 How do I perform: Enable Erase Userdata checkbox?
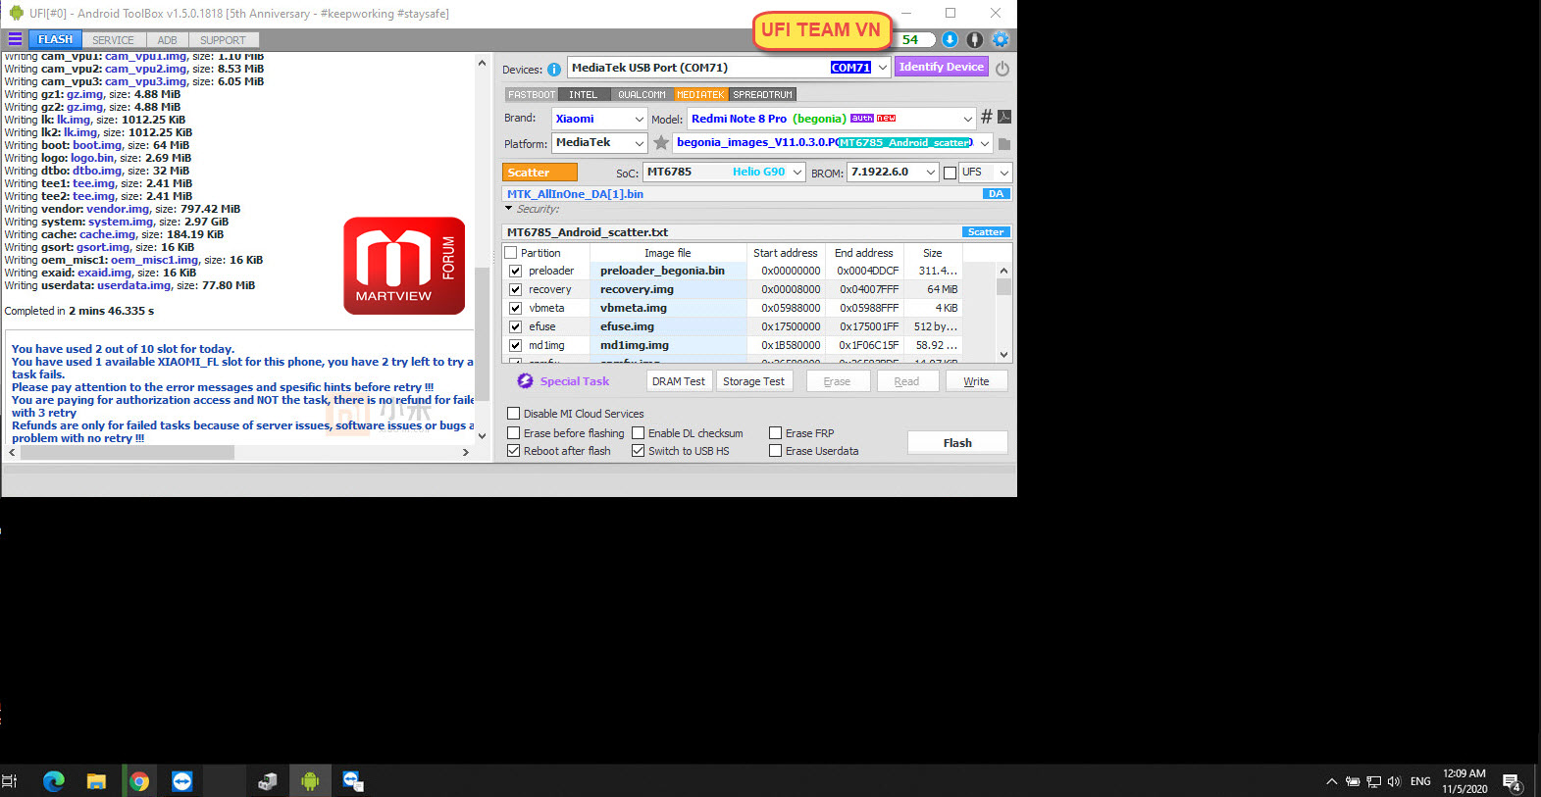pos(775,451)
